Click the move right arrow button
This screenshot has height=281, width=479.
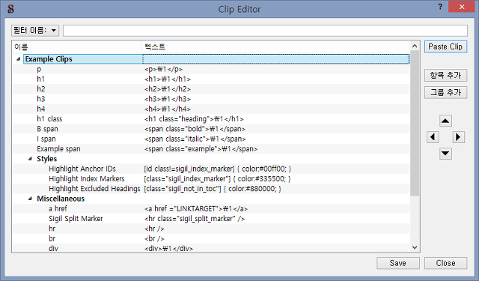pyautogui.click(x=458, y=137)
